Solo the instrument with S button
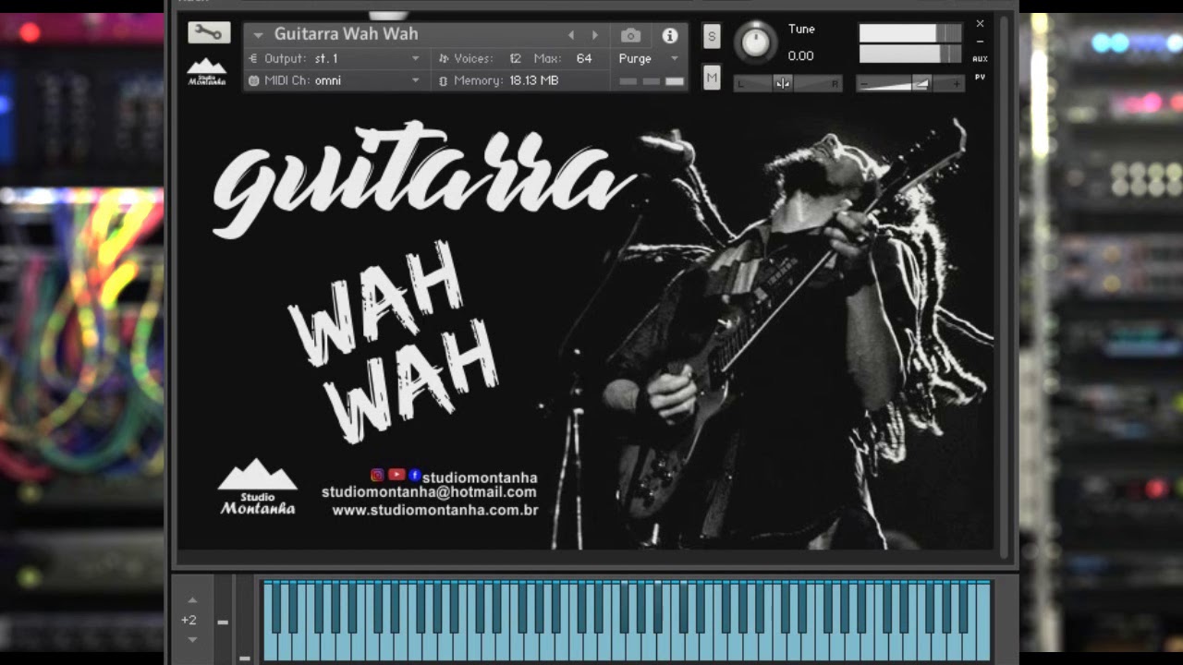This screenshot has height=665, width=1183. pyautogui.click(x=712, y=36)
